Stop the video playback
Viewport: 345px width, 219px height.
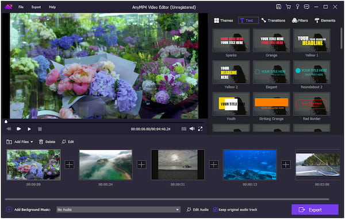pos(40,129)
